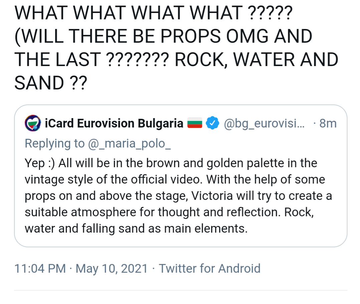Click the May 10, 2021 date
The height and width of the screenshot is (304, 360).
coord(112,268)
